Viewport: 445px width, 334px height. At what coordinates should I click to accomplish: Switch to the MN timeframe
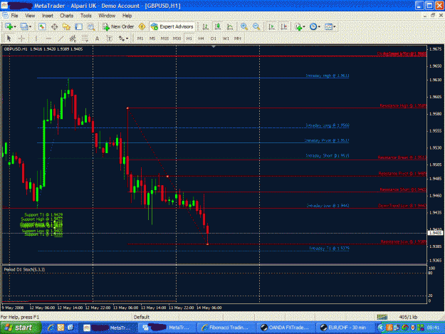point(238,38)
